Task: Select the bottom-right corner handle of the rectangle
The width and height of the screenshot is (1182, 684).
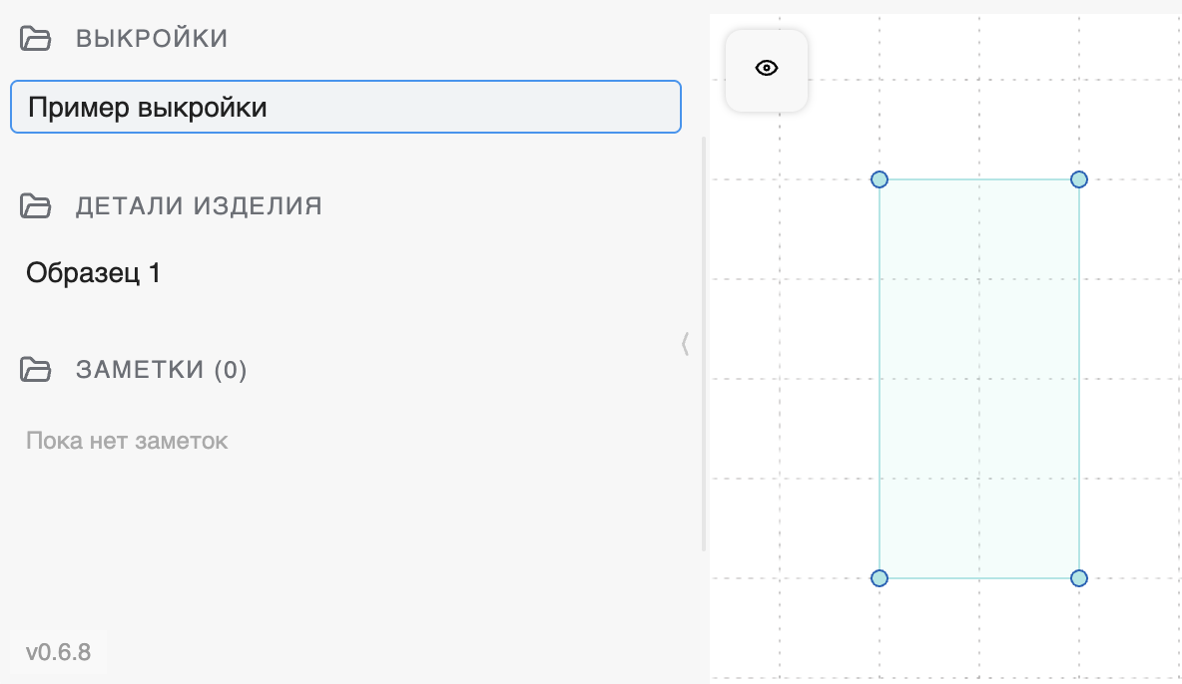Action: [x=1079, y=577]
